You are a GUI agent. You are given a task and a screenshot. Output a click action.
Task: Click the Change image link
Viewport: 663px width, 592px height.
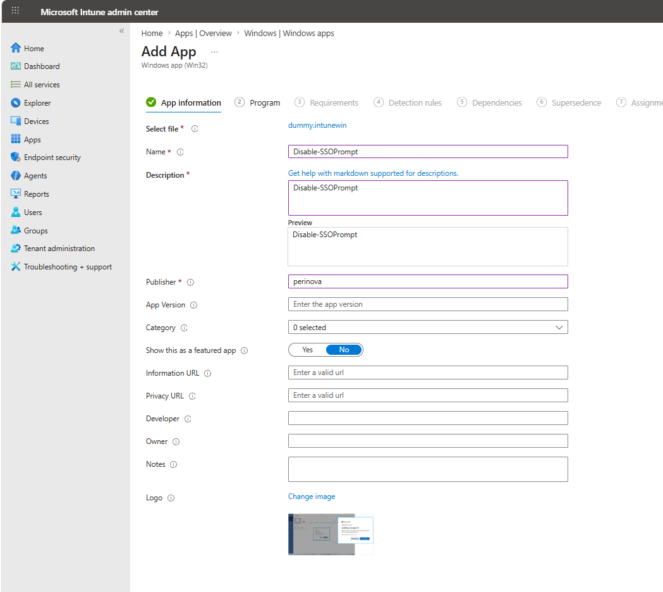coord(312,496)
